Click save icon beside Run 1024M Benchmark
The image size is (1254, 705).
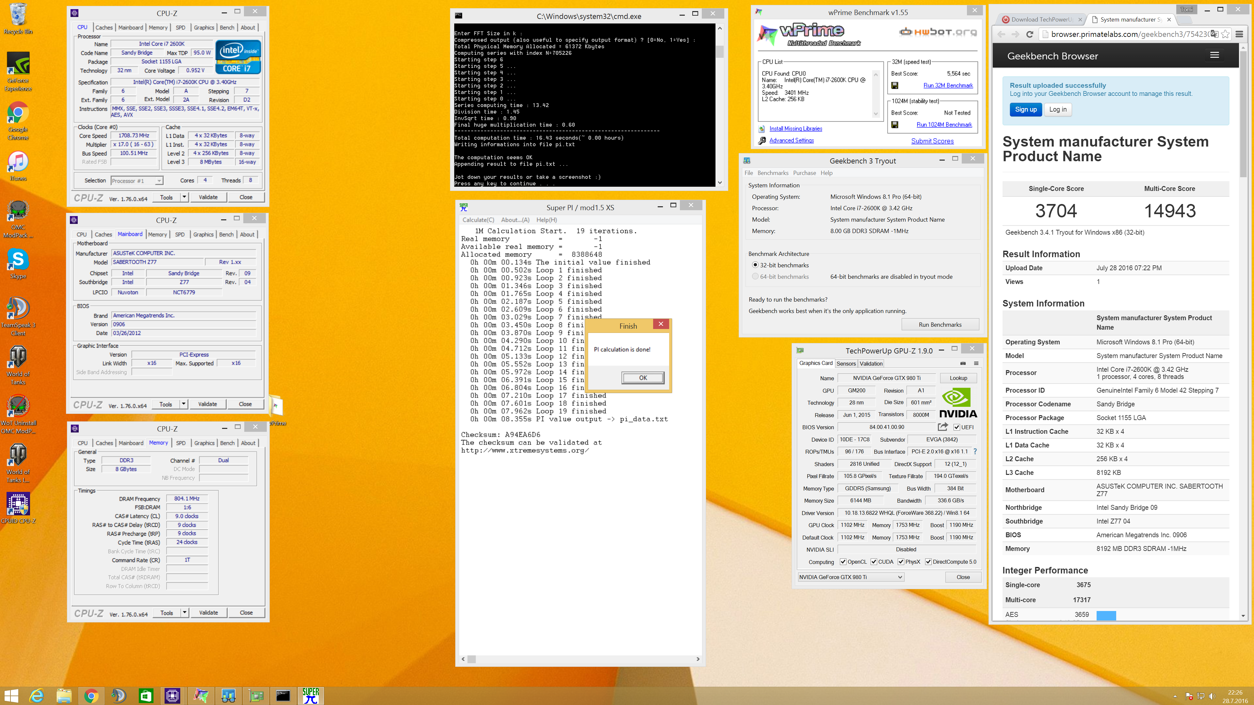(895, 125)
